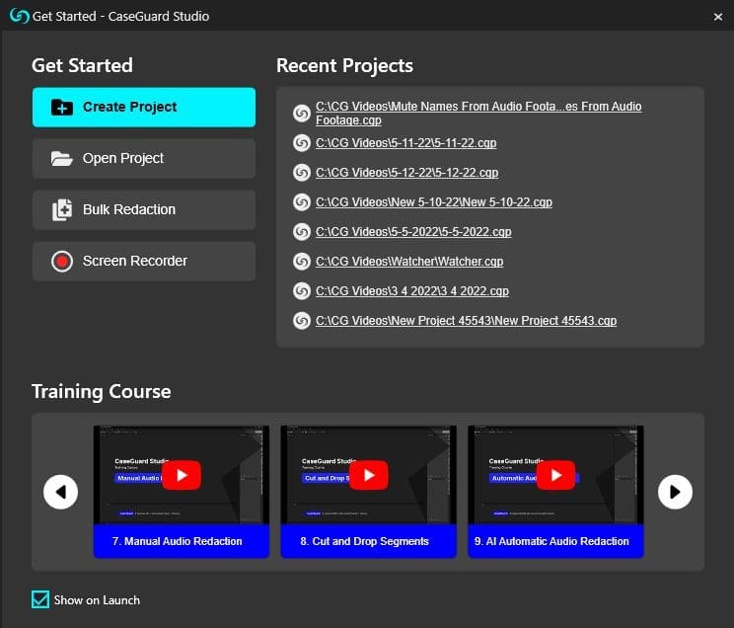Open recent project New 5-10-22.cgp
734x628 pixels.
tap(434, 202)
